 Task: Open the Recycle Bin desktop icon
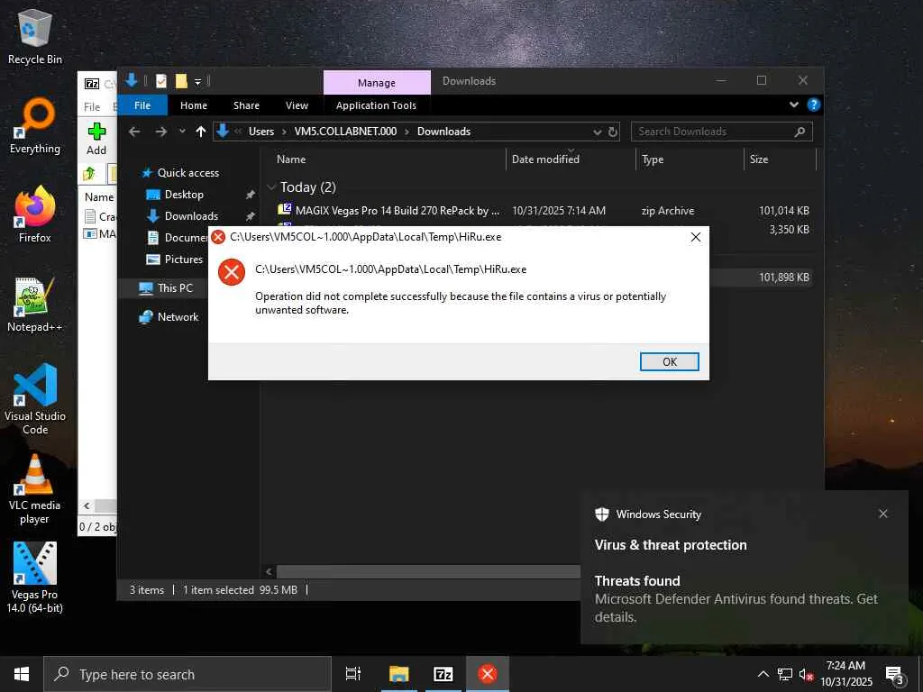tap(35, 36)
